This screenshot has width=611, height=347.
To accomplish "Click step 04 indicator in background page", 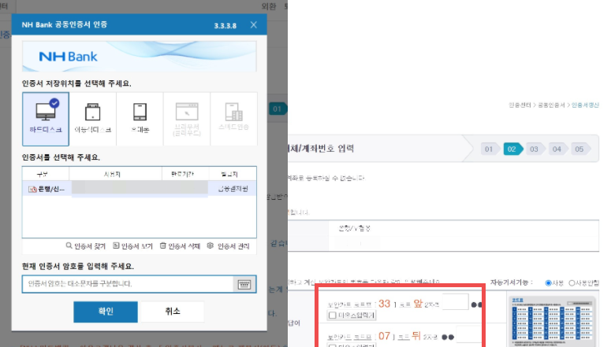I will pyautogui.click(x=557, y=149).
